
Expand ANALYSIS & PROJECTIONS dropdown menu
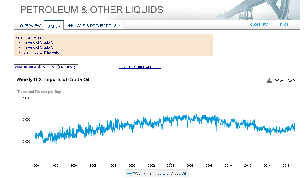pos(93,26)
